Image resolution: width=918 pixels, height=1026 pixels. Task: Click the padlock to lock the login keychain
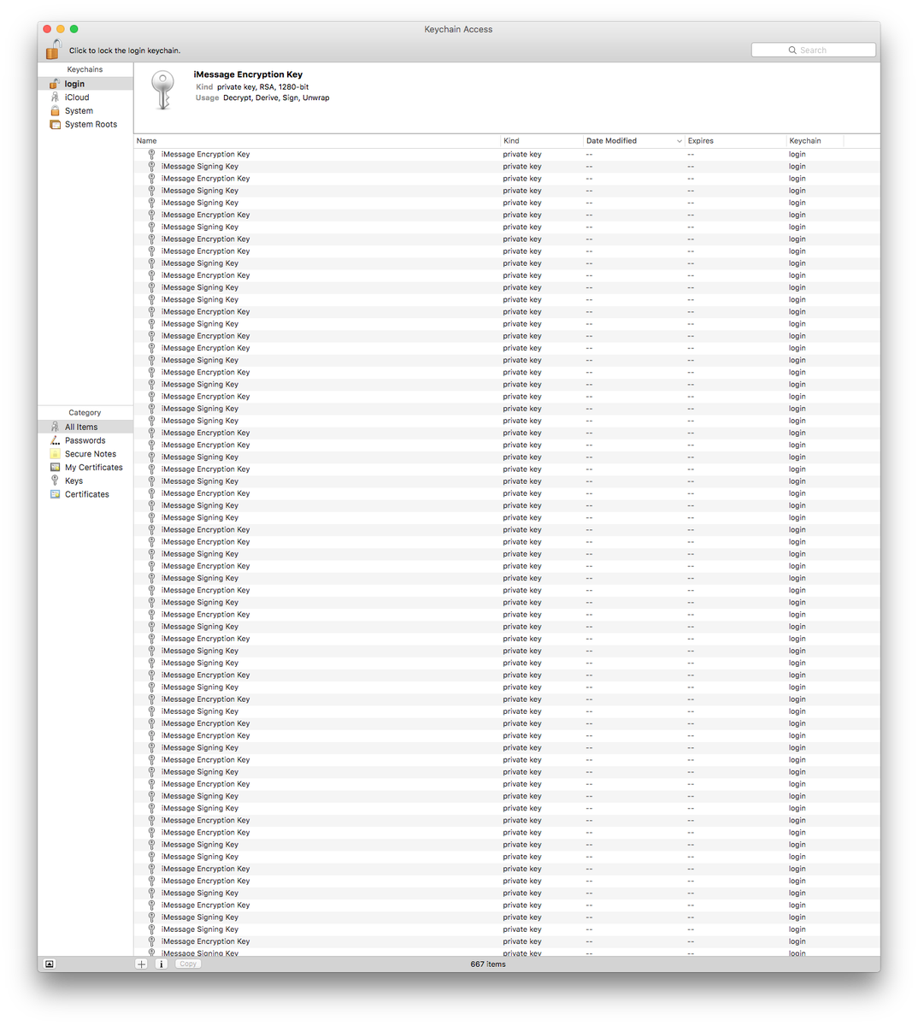(x=54, y=50)
